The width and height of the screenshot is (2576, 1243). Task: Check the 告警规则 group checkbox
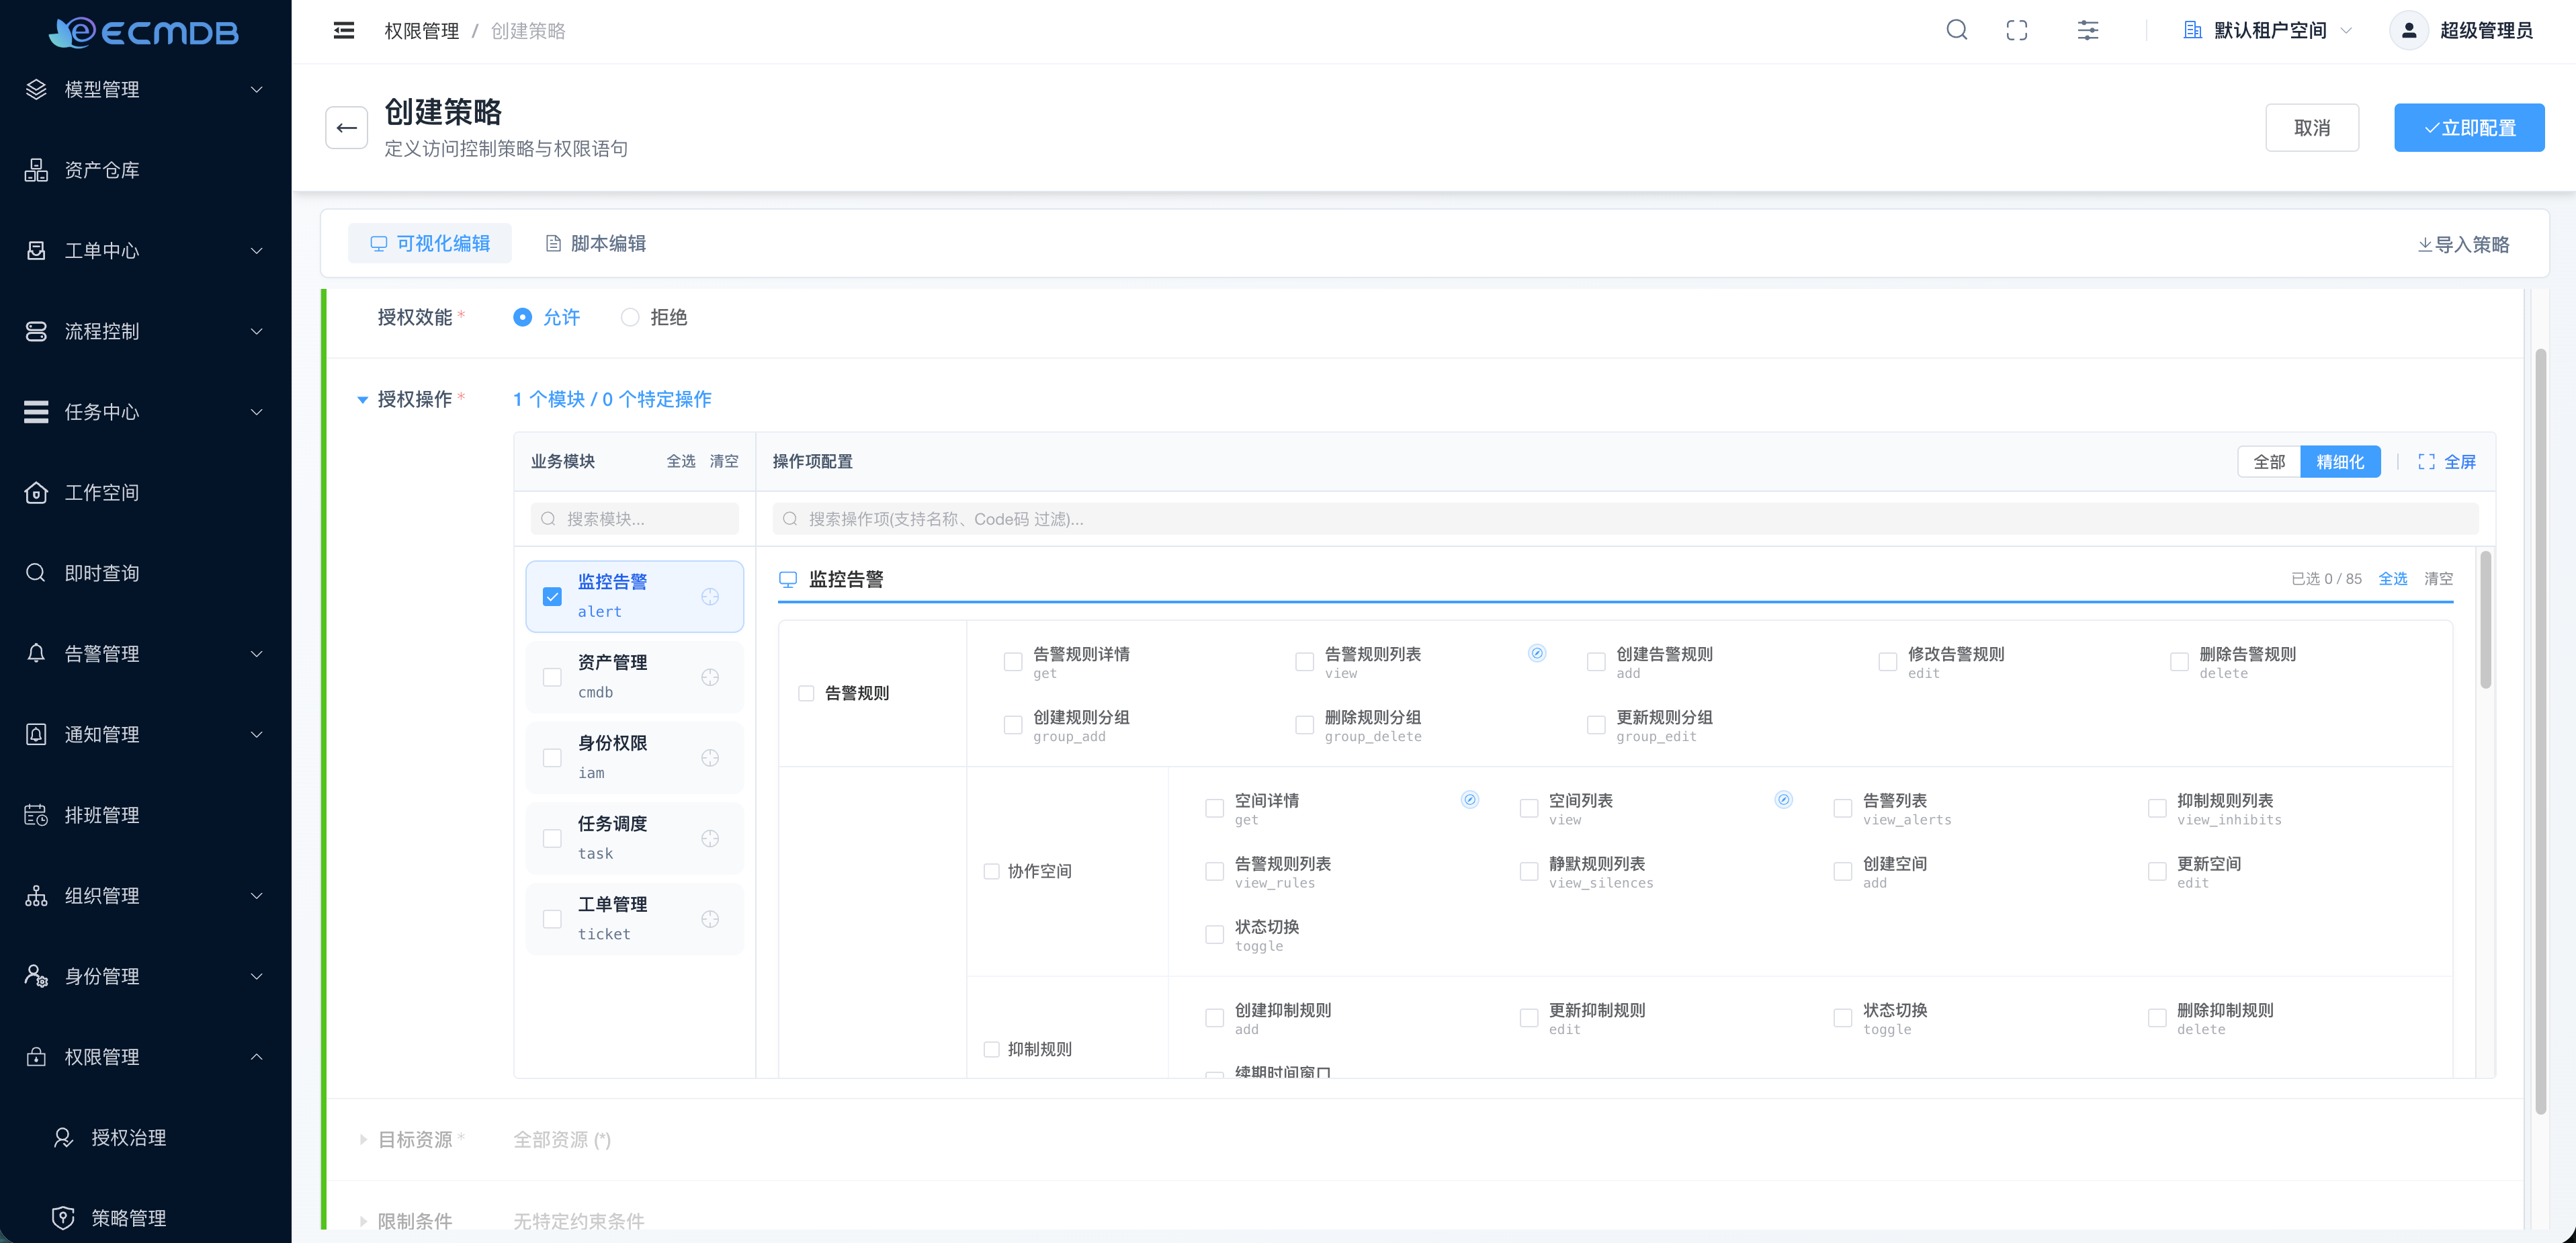(806, 694)
